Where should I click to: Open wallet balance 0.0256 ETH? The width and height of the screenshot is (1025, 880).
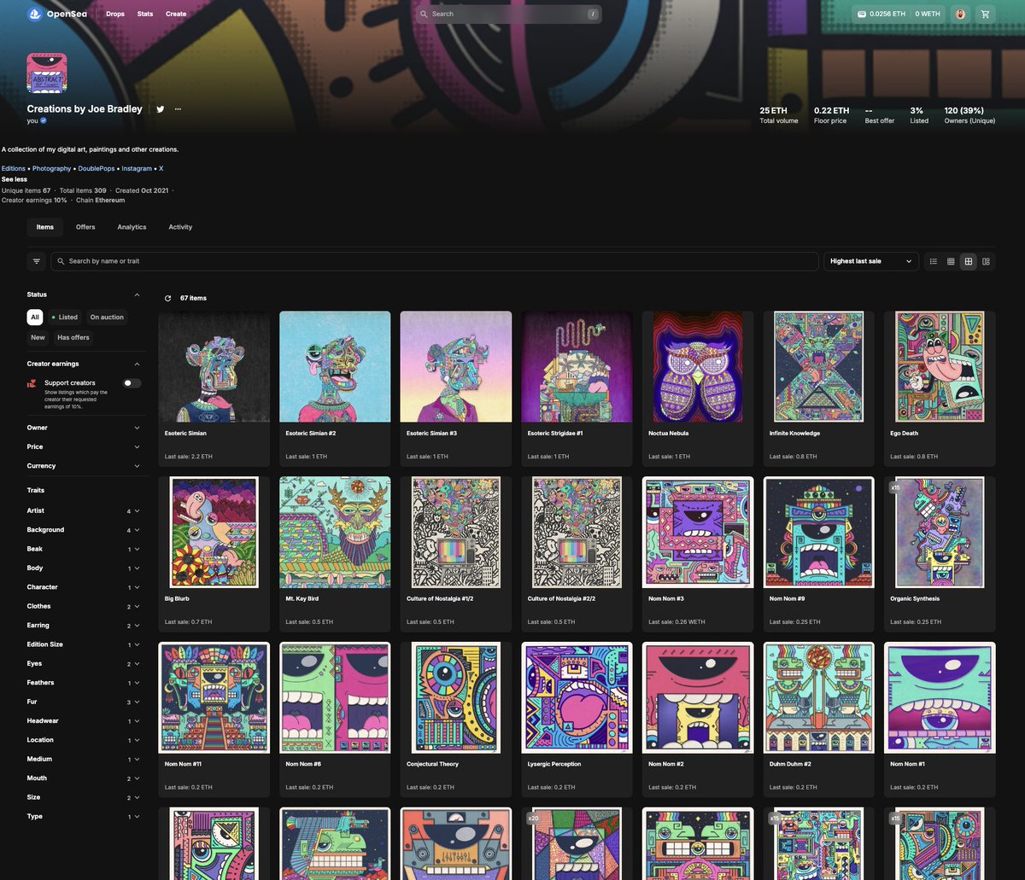click(x=881, y=14)
